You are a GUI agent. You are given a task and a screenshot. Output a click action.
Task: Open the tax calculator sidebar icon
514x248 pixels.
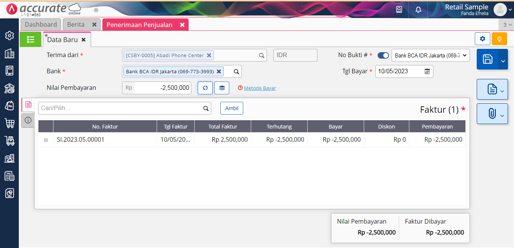[9, 175]
